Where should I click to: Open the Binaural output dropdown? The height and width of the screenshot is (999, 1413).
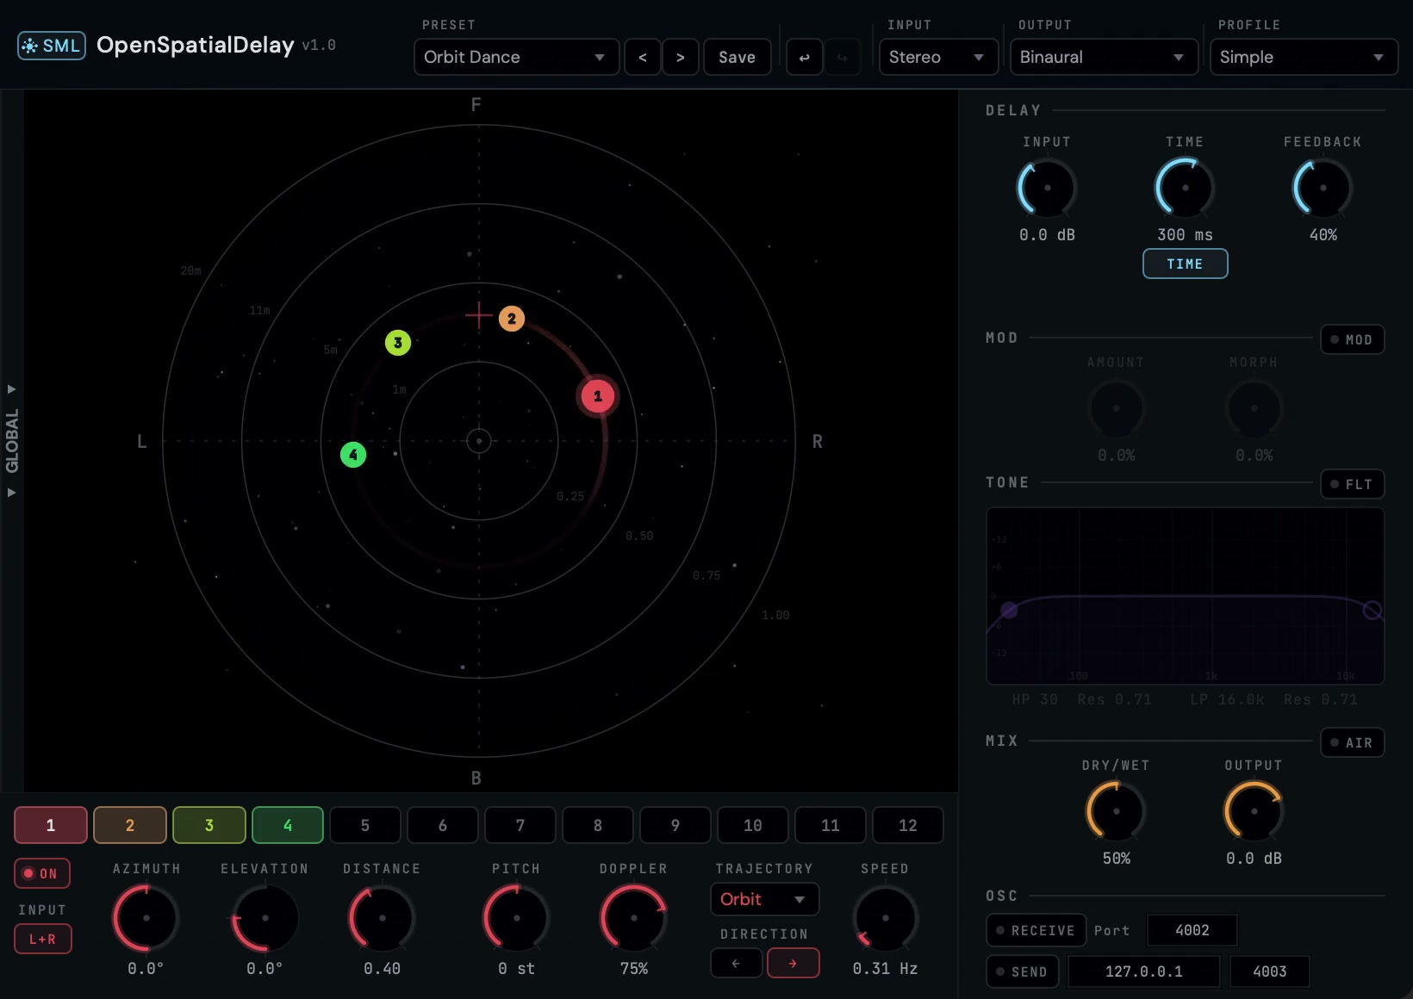(1104, 57)
